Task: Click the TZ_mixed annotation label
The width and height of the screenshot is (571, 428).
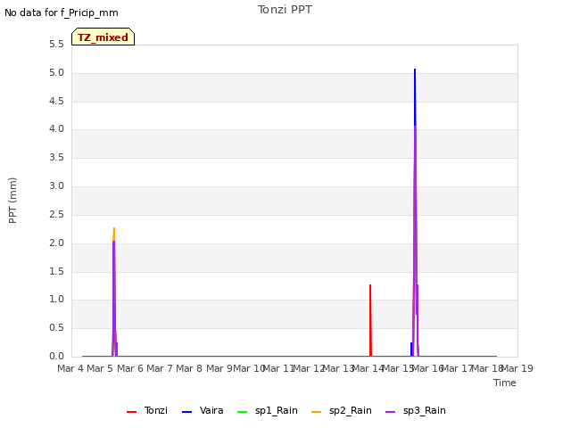Action: 103,37
